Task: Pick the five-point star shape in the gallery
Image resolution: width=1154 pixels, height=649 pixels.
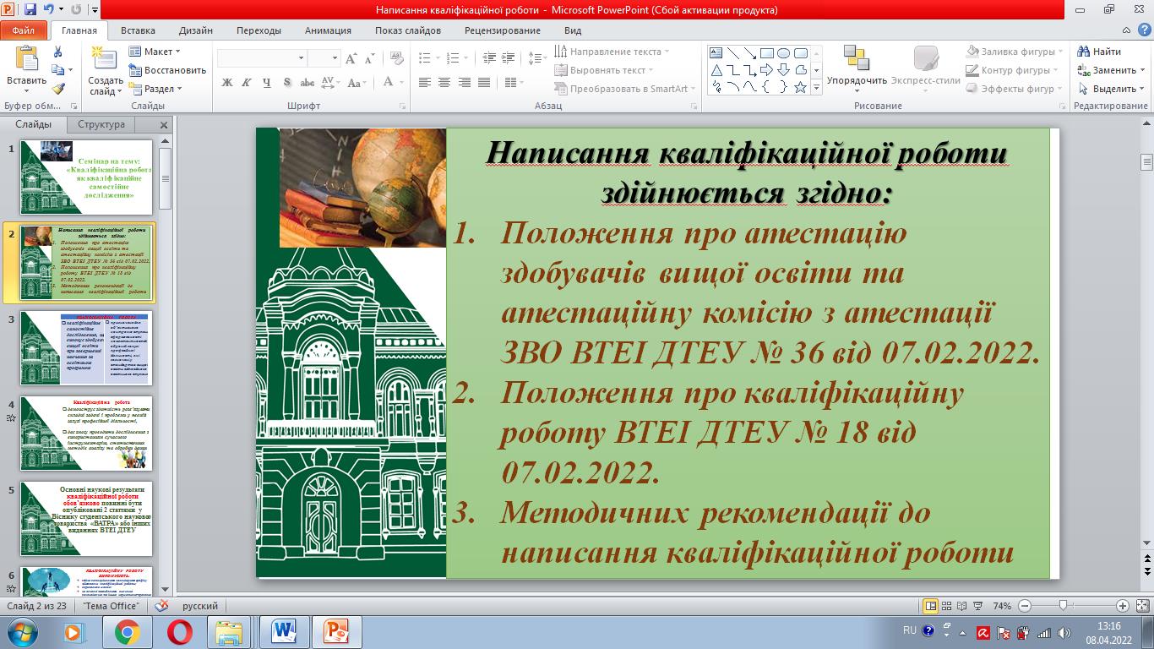Action: point(799,87)
